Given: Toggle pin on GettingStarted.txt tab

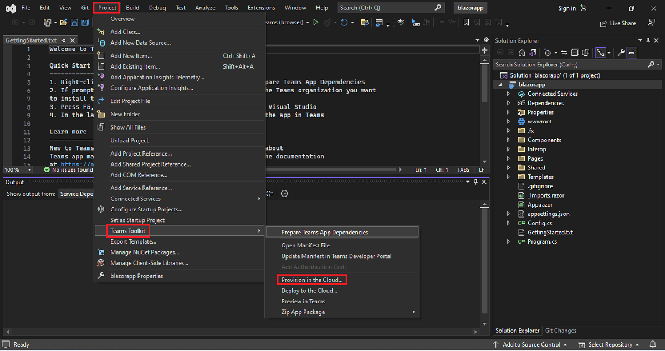Looking at the screenshot, I should (x=64, y=40).
